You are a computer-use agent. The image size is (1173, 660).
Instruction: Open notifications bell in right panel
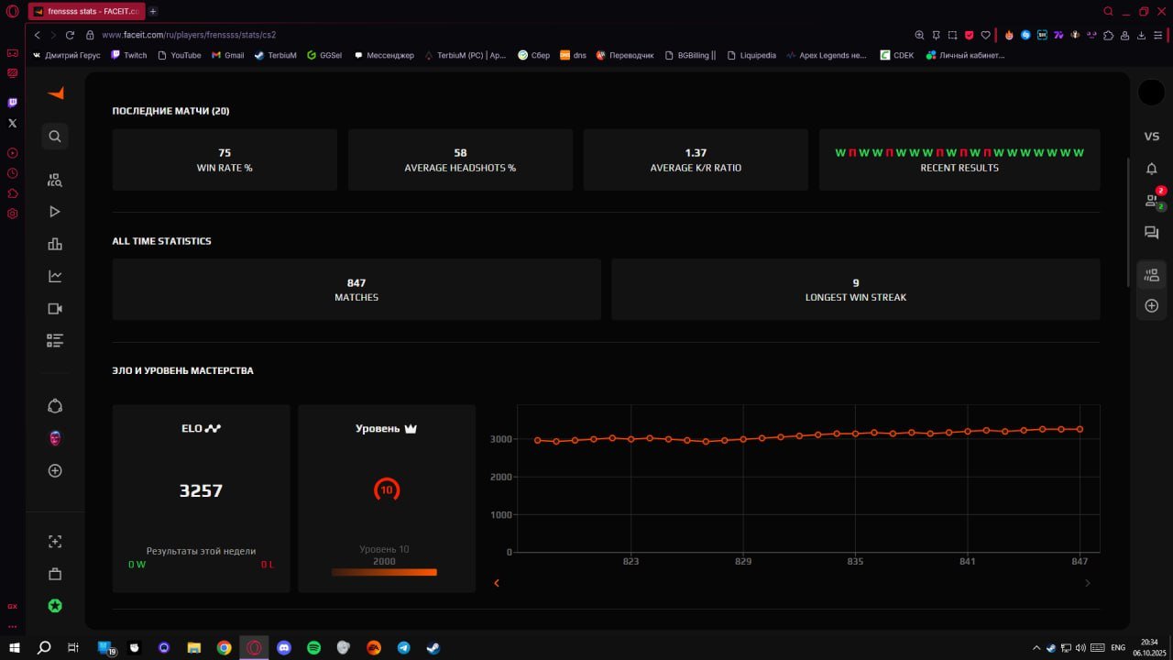click(x=1152, y=169)
